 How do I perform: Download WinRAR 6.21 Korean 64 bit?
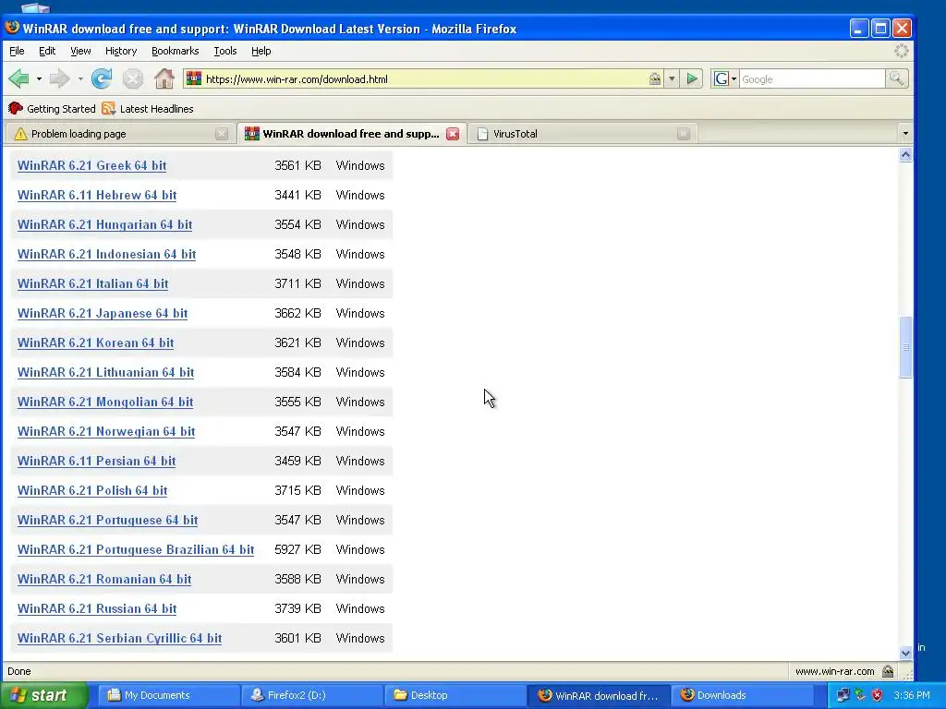(95, 343)
